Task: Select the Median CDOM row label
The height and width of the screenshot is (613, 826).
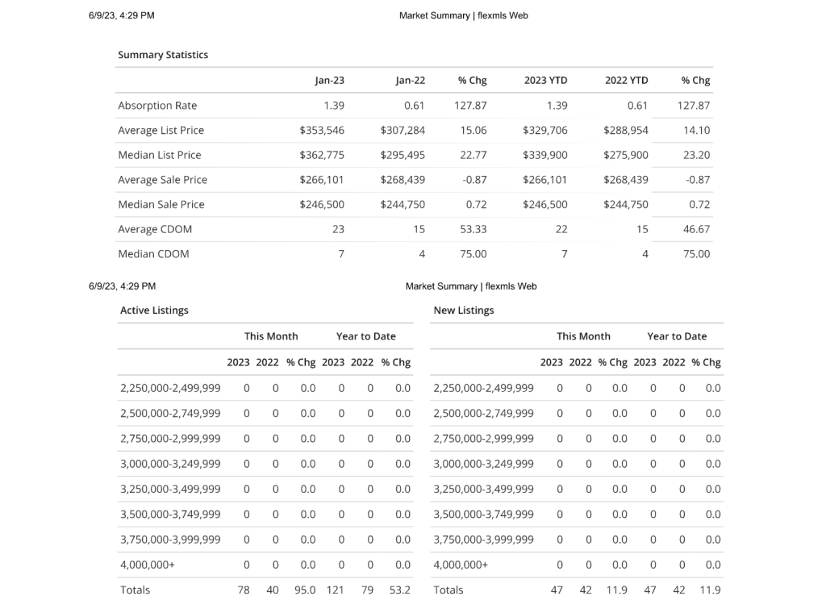Action: click(x=153, y=254)
